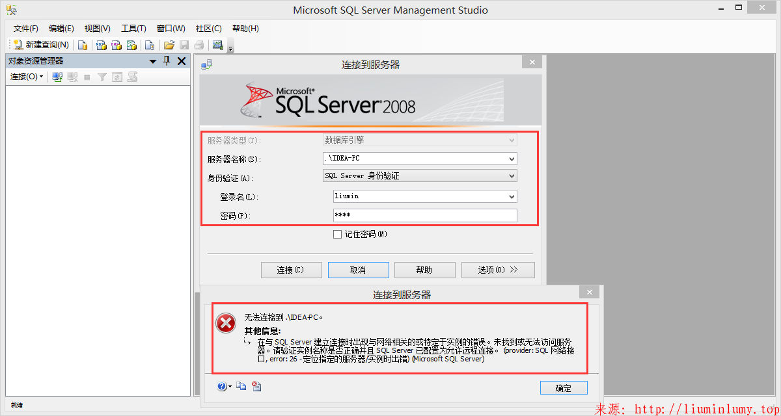The width and height of the screenshot is (781, 416).
Task: Click the copy message text icon
Action: point(241,387)
